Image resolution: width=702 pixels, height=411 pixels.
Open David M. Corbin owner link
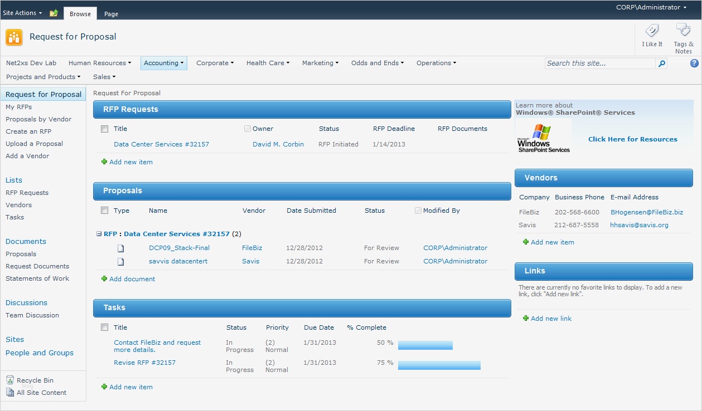[278, 144]
